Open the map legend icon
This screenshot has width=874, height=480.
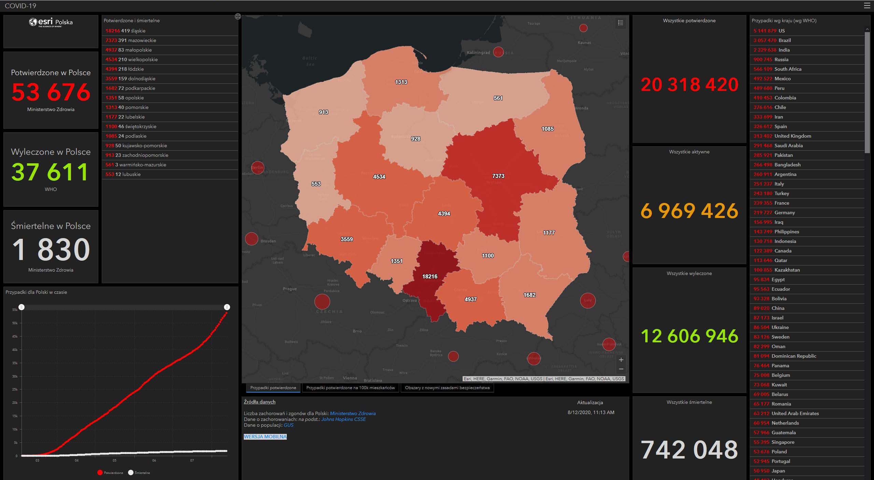[x=620, y=23]
